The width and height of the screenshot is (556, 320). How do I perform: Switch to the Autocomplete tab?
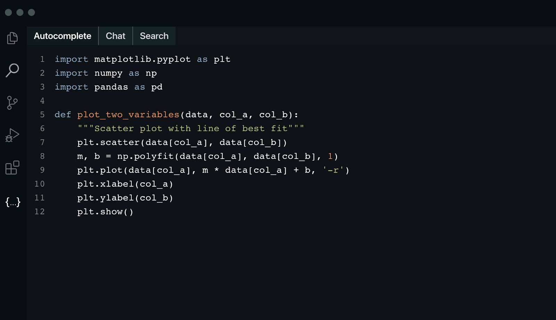click(x=63, y=36)
